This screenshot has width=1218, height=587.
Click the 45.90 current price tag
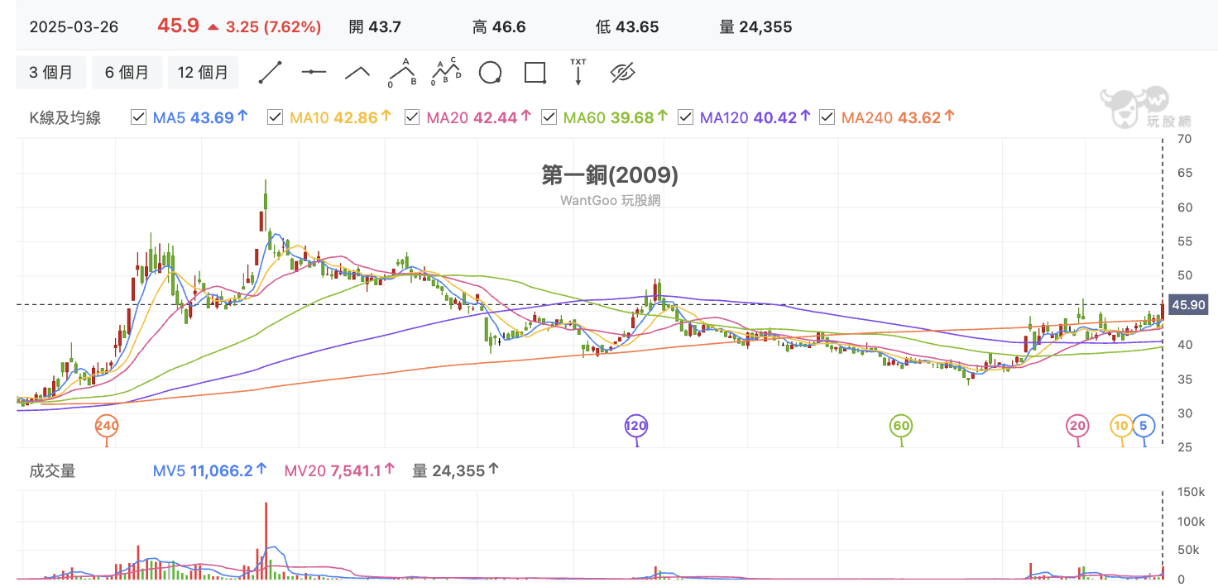[1189, 305]
